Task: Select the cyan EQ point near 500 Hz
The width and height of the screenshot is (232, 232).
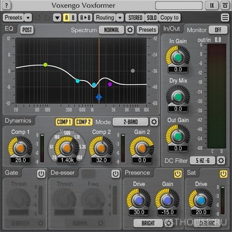Action: pos(77,81)
